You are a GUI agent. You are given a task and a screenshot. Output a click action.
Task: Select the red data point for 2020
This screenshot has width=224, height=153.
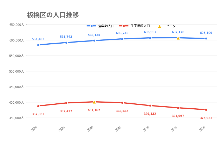coord(38,106)
